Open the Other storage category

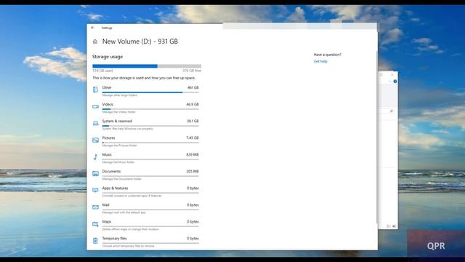[145, 91]
